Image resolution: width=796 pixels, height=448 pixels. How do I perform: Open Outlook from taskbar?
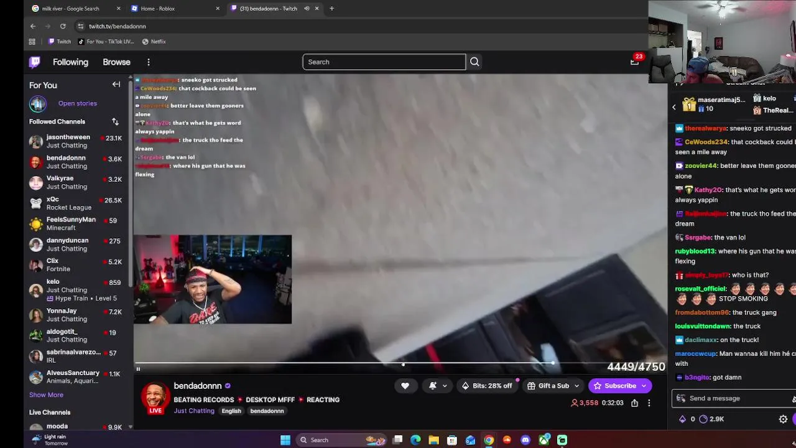click(470, 440)
